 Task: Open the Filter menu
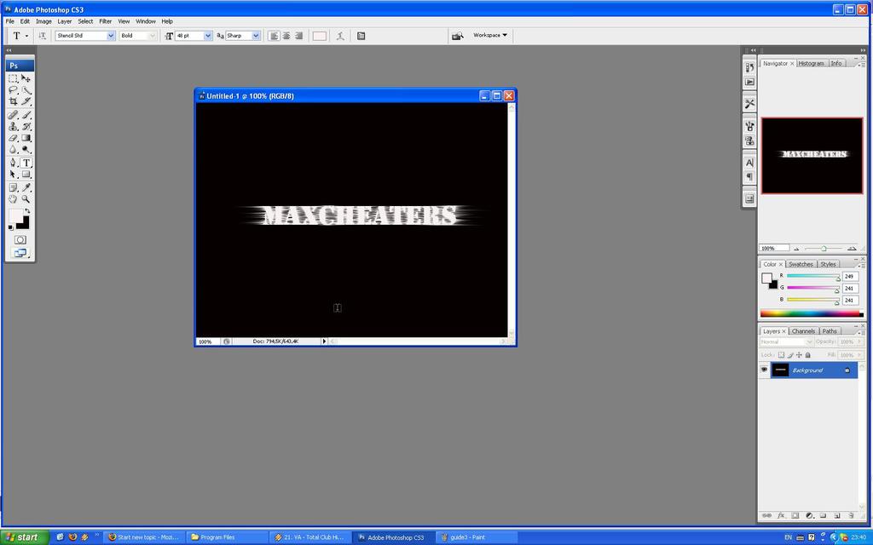[105, 21]
